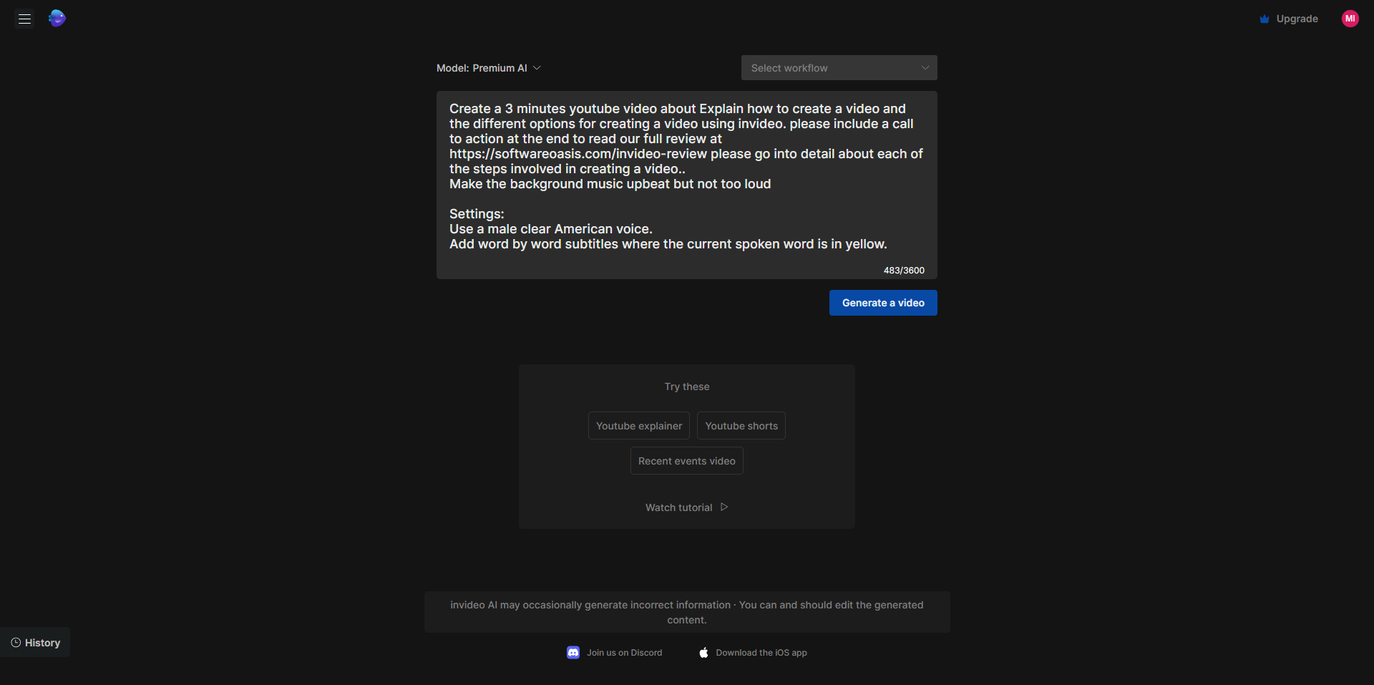Choose the Youtube shorts suggestion
Viewport: 1374px width, 685px height.
coord(741,426)
